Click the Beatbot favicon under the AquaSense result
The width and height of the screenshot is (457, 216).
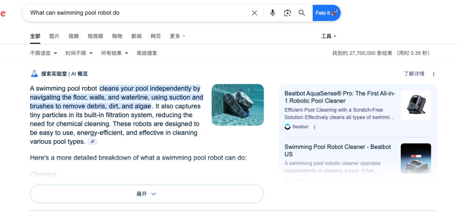[287, 127]
